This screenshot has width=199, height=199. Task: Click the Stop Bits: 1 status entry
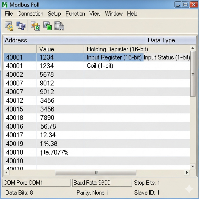click(x=147, y=183)
